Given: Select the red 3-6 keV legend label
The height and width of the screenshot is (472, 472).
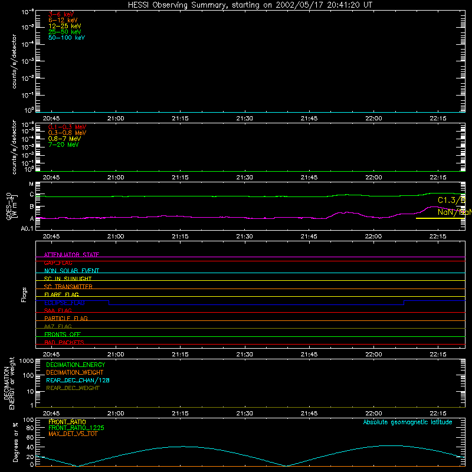Looking at the screenshot, I should pos(61,14).
